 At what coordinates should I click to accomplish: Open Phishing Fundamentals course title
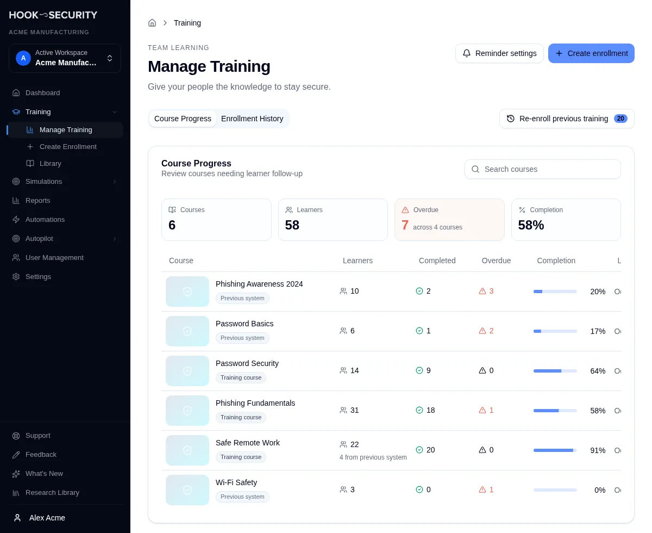[x=255, y=403]
